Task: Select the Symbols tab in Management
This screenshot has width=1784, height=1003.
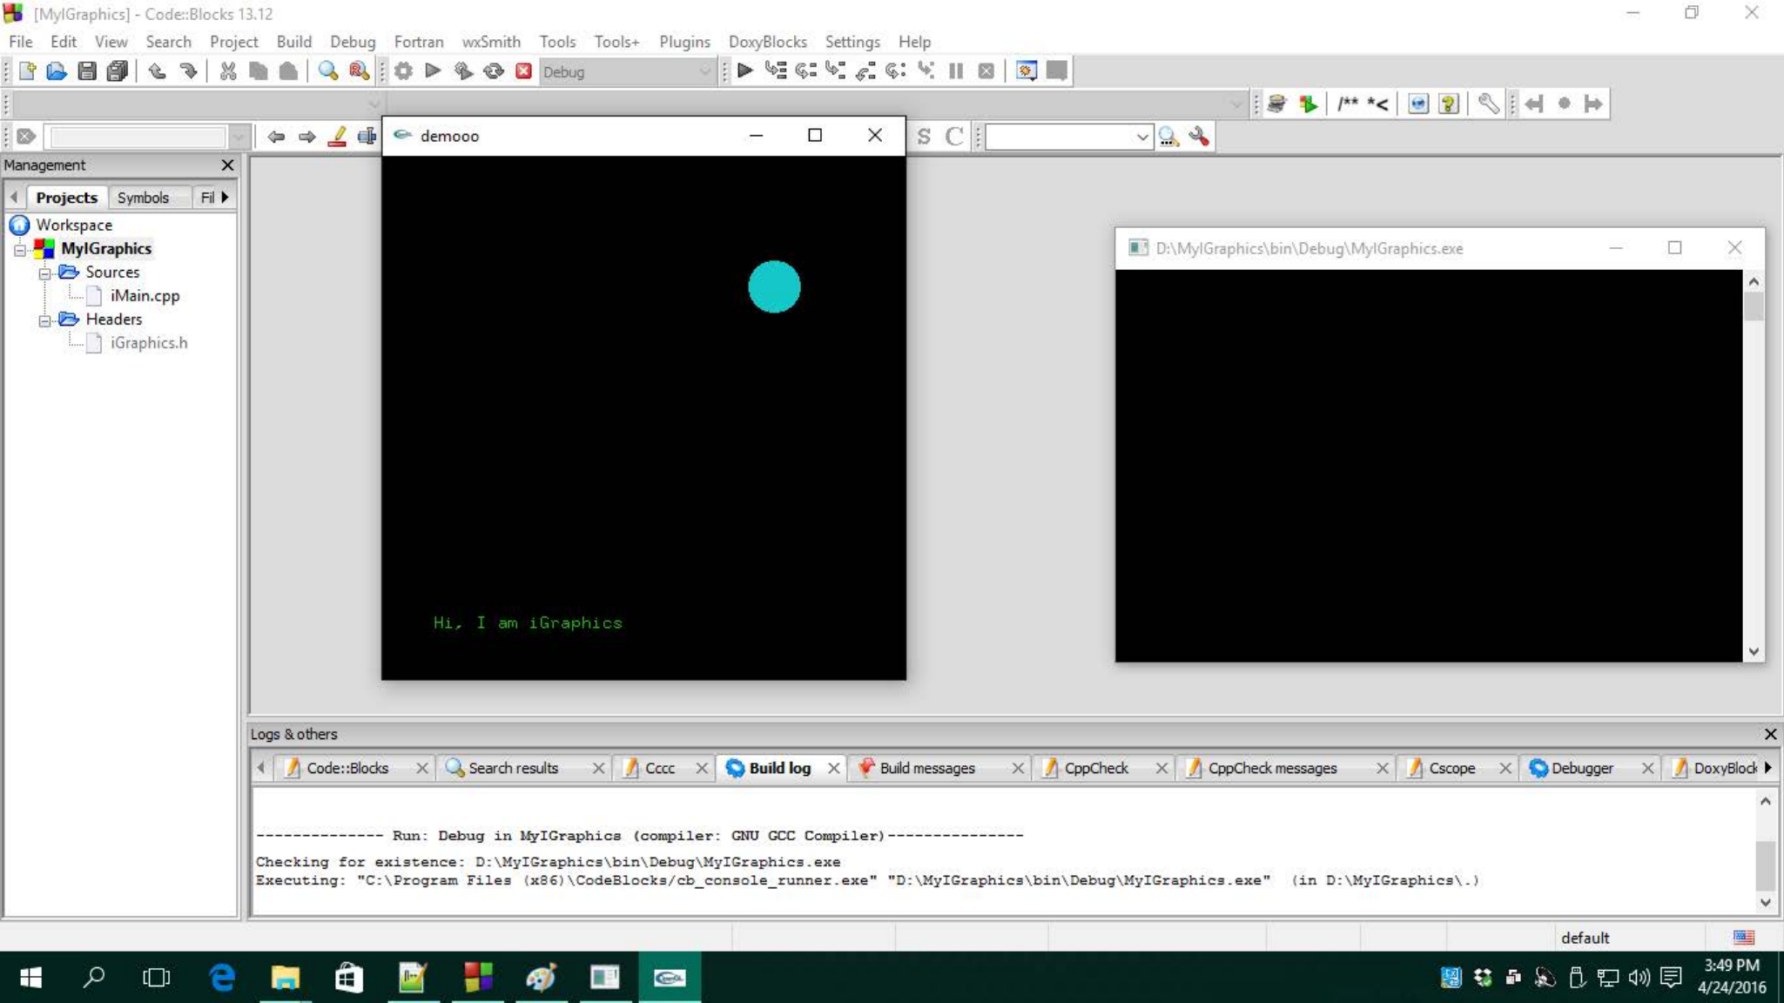Action: click(x=143, y=198)
